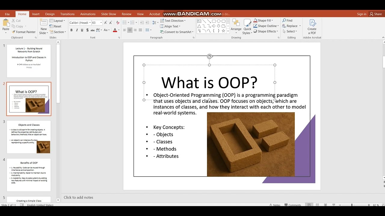Switch to the Insert ribbon tab

[x=36, y=14]
